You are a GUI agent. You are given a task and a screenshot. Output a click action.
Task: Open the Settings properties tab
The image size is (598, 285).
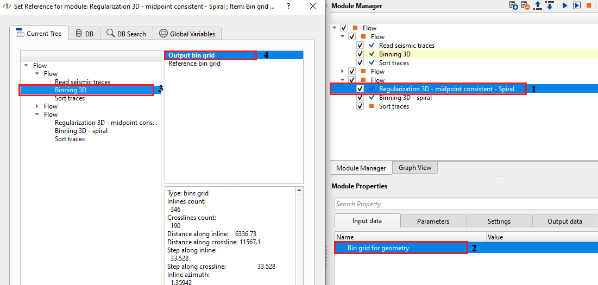pyautogui.click(x=499, y=221)
